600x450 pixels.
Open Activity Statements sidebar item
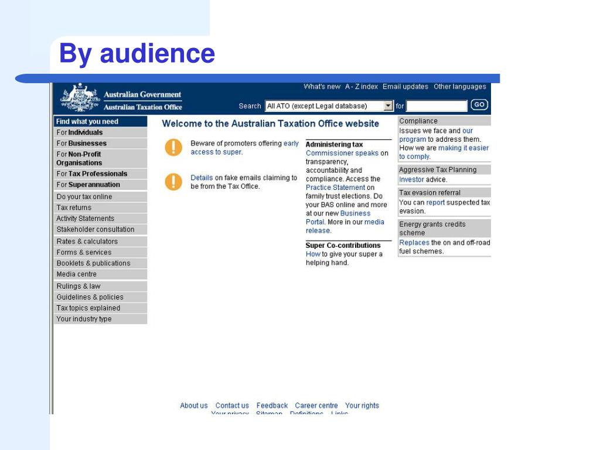pyautogui.click(x=100, y=219)
